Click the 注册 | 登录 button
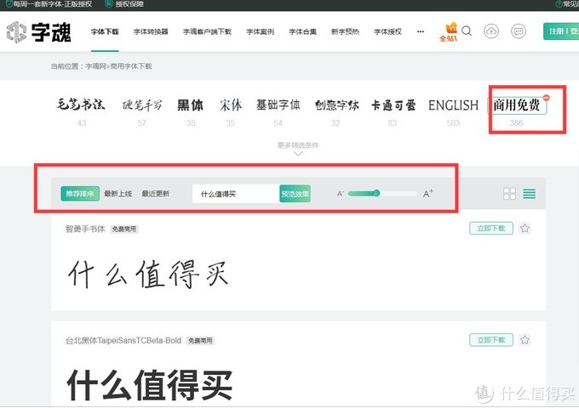The height and width of the screenshot is (408, 579). tap(561, 31)
